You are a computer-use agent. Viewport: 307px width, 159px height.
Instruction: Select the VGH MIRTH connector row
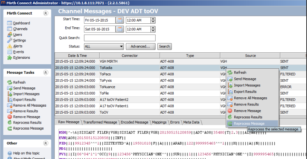(181, 61)
